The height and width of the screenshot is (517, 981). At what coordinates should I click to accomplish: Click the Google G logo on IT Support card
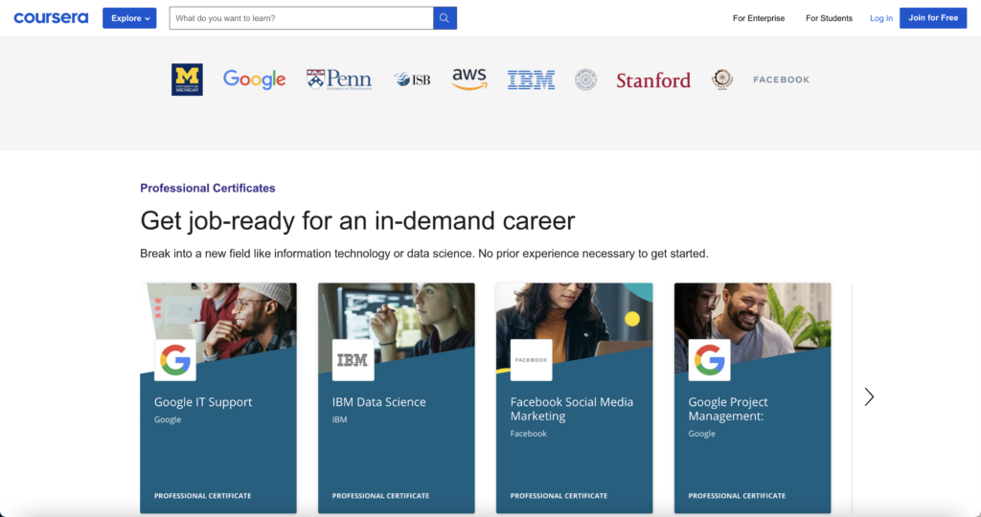click(175, 360)
